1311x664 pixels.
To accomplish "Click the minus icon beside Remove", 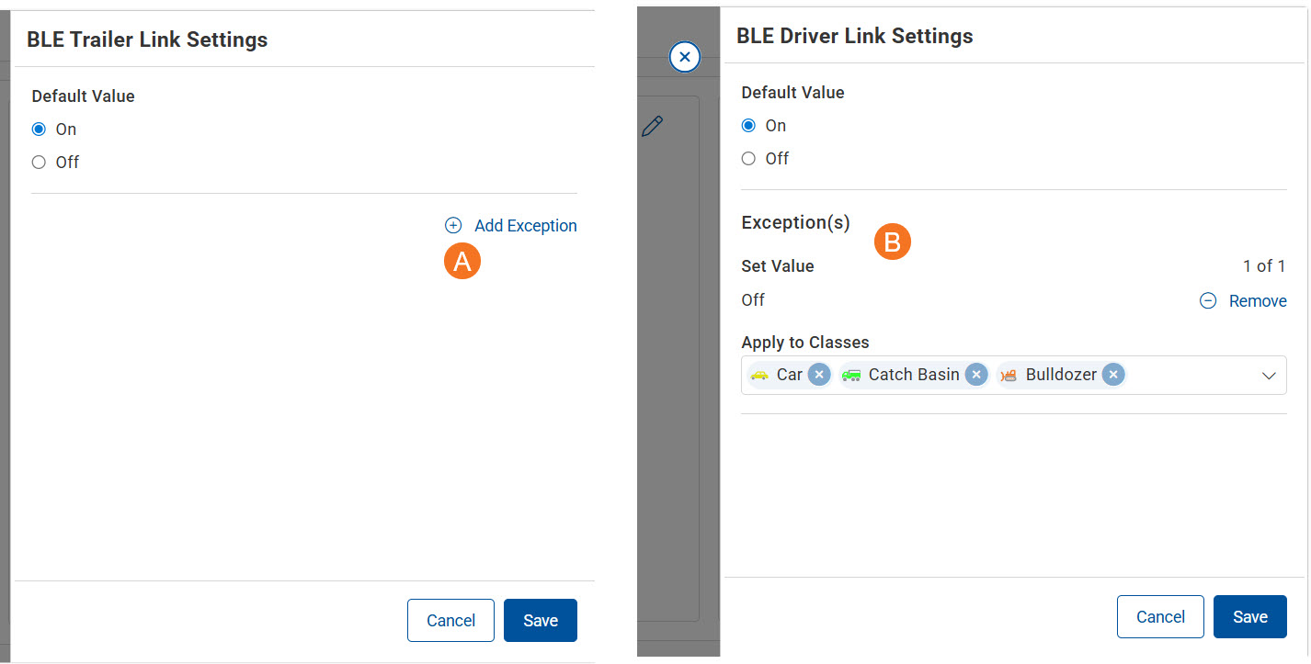I will click(x=1209, y=301).
